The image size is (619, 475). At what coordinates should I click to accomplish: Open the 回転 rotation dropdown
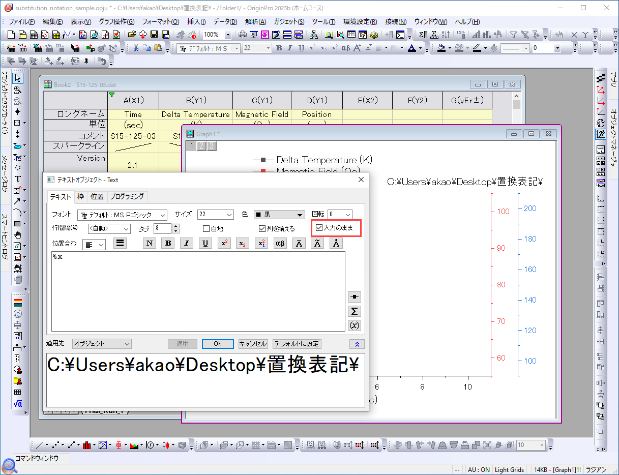click(340, 215)
